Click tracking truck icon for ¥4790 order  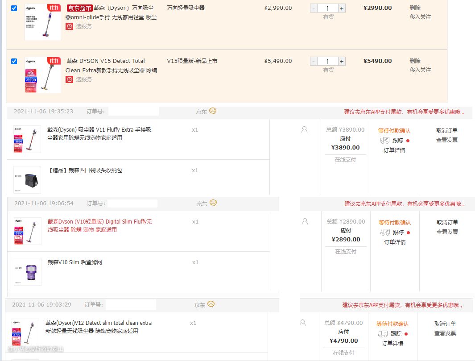pos(383,334)
